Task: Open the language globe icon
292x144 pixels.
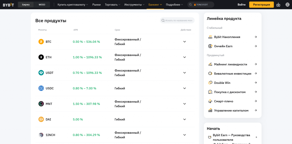Action: coord(287,5)
